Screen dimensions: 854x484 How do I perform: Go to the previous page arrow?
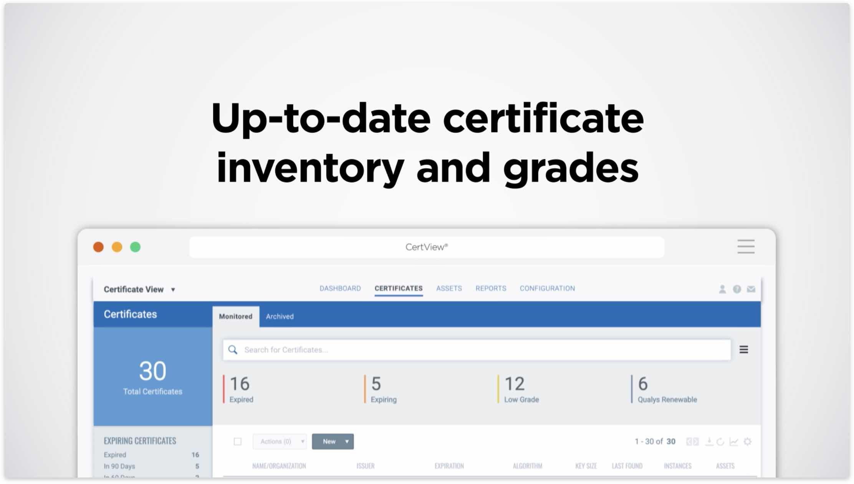tap(689, 441)
